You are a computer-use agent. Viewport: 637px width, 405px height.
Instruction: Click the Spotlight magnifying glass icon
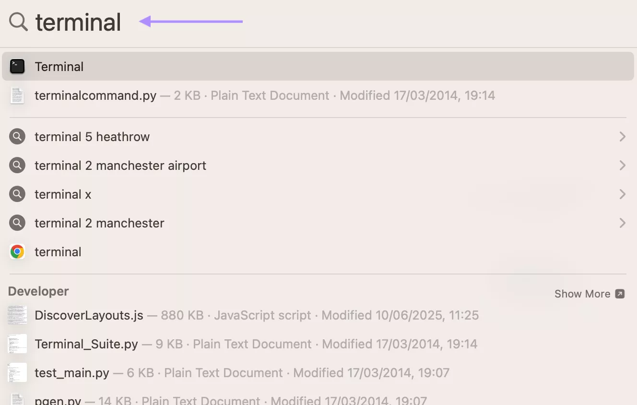pos(18,22)
